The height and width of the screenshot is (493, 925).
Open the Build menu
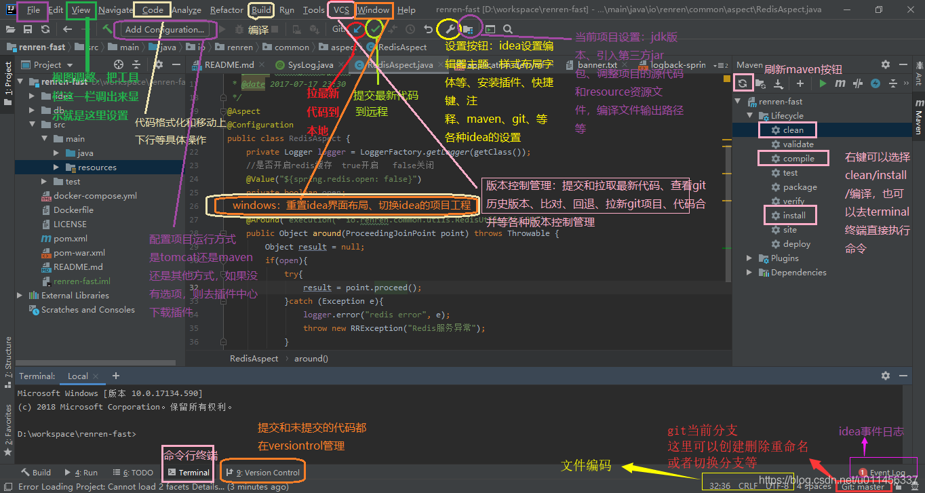(x=261, y=10)
